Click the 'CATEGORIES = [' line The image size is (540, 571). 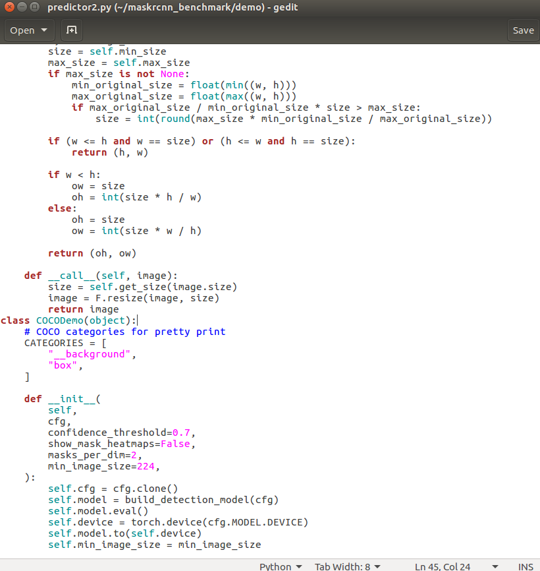tap(65, 343)
